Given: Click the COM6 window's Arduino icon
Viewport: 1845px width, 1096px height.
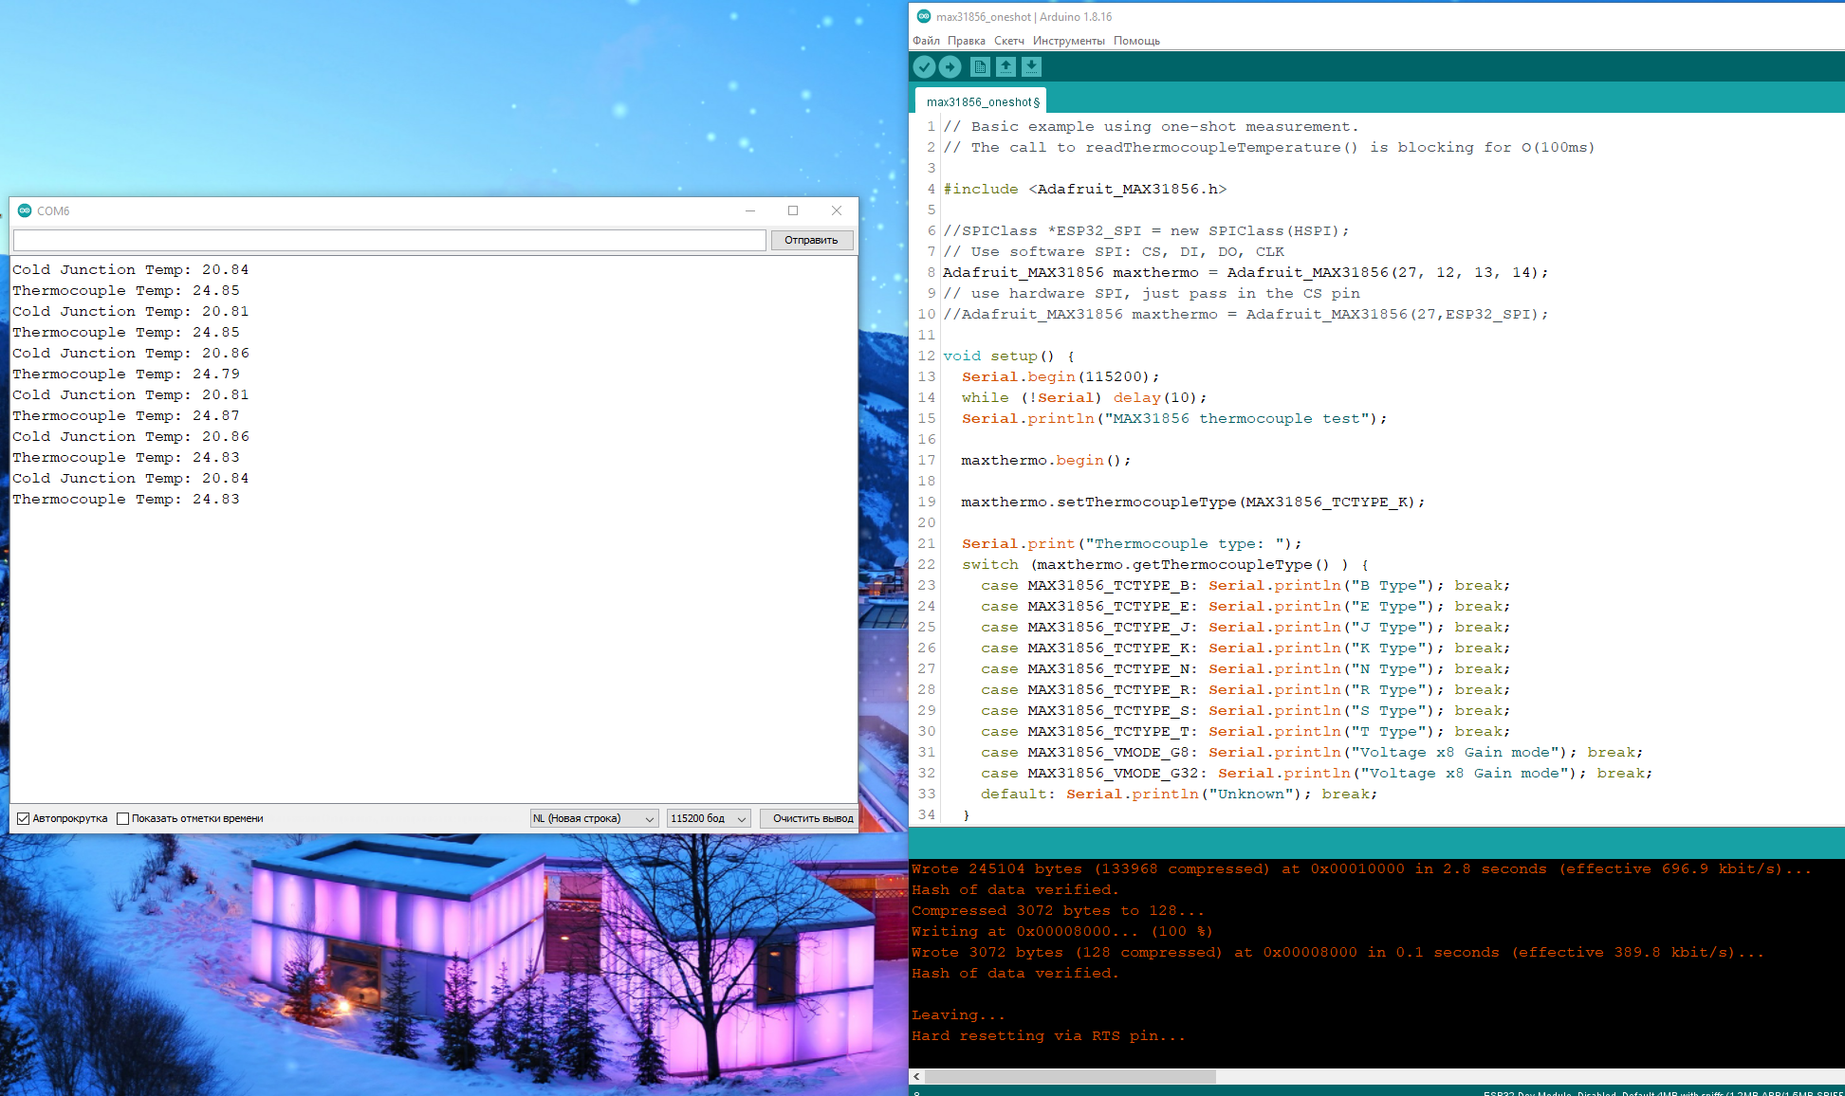Looking at the screenshot, I should [x=24, y=210].
